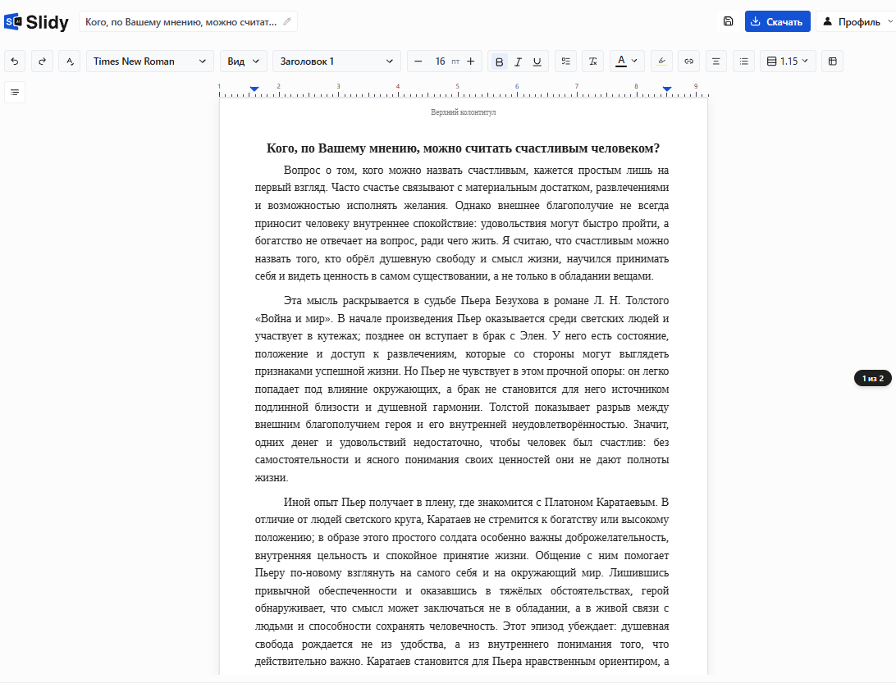
Task: Open the document outline panel
Action: point(15,92)
